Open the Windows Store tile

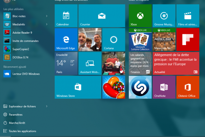point(78,87)
